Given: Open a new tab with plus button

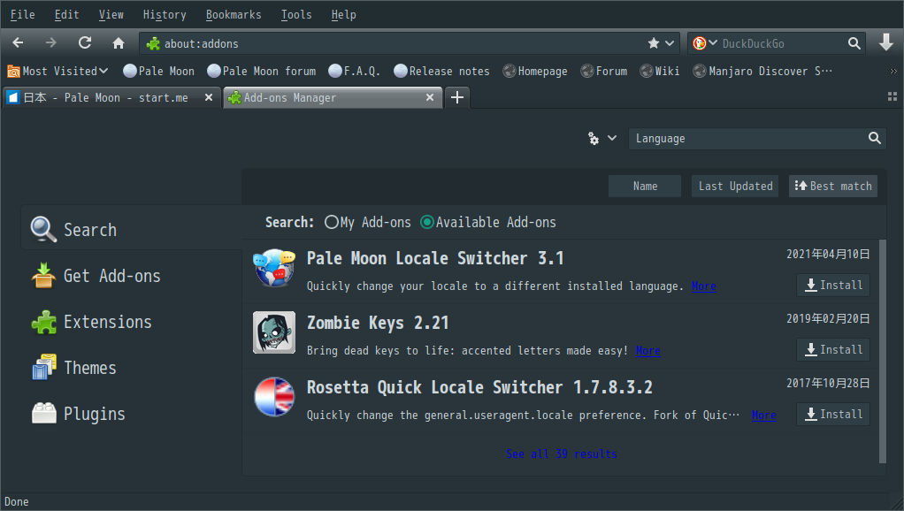Looking at the screenshot, I should (x=457, y=97).
